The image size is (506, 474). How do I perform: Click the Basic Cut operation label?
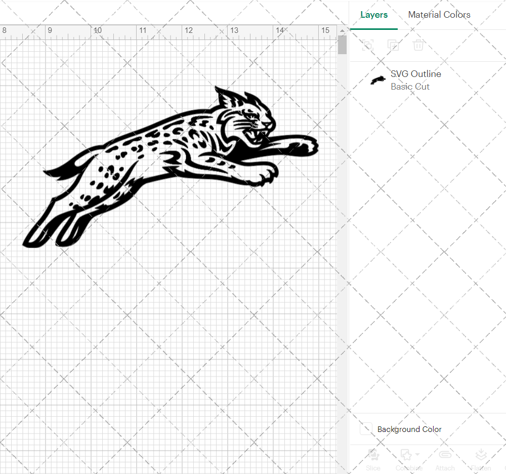[x=410, y=87]
